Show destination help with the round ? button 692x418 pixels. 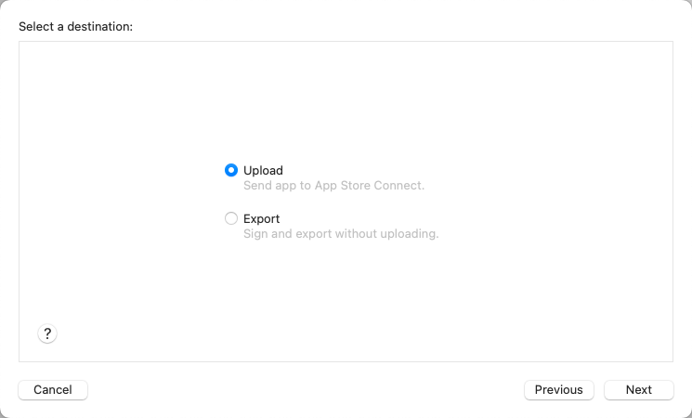[47, 333]
